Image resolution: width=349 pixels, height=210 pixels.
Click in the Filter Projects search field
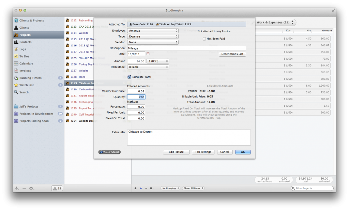pos(312,188)
